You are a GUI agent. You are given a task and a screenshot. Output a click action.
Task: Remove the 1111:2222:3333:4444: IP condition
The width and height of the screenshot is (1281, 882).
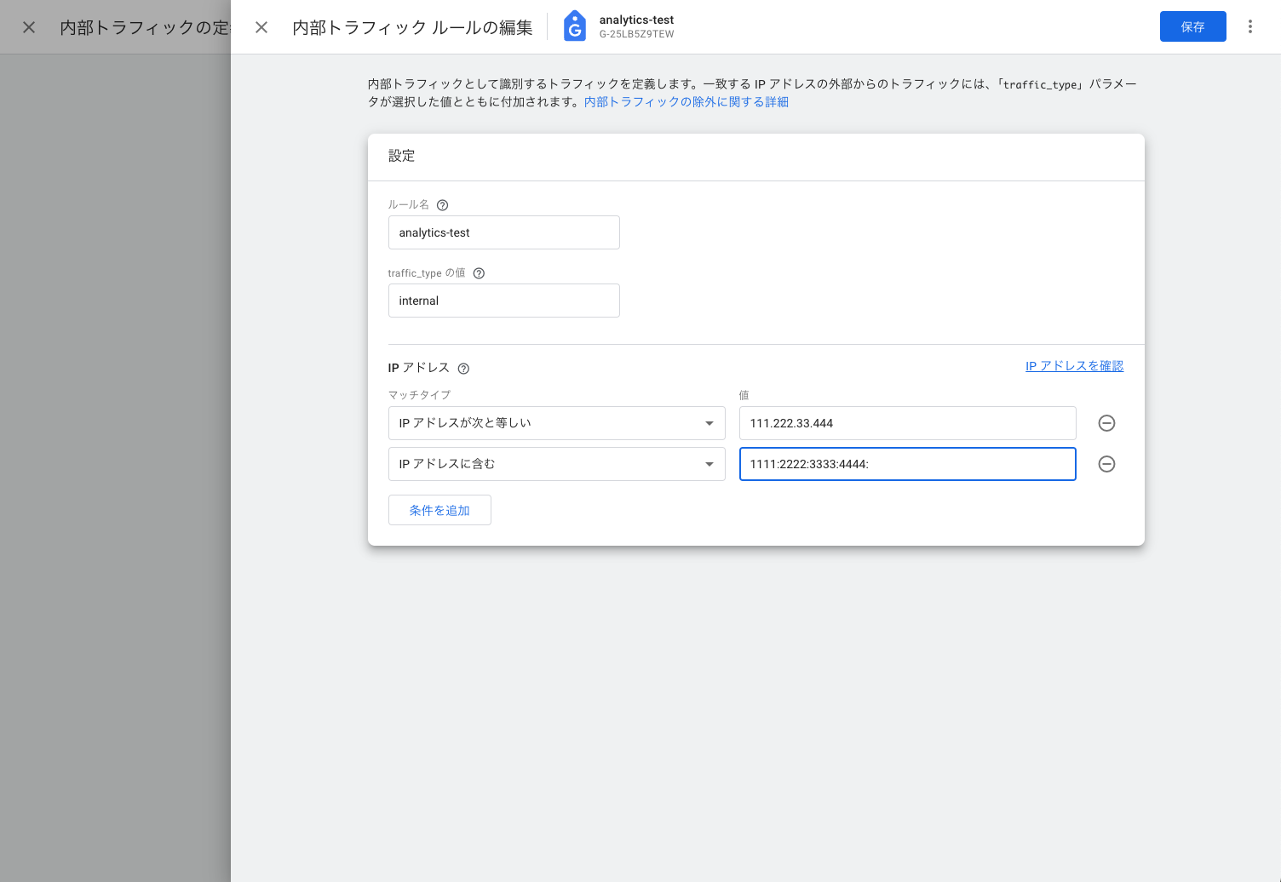[1106, 464]
